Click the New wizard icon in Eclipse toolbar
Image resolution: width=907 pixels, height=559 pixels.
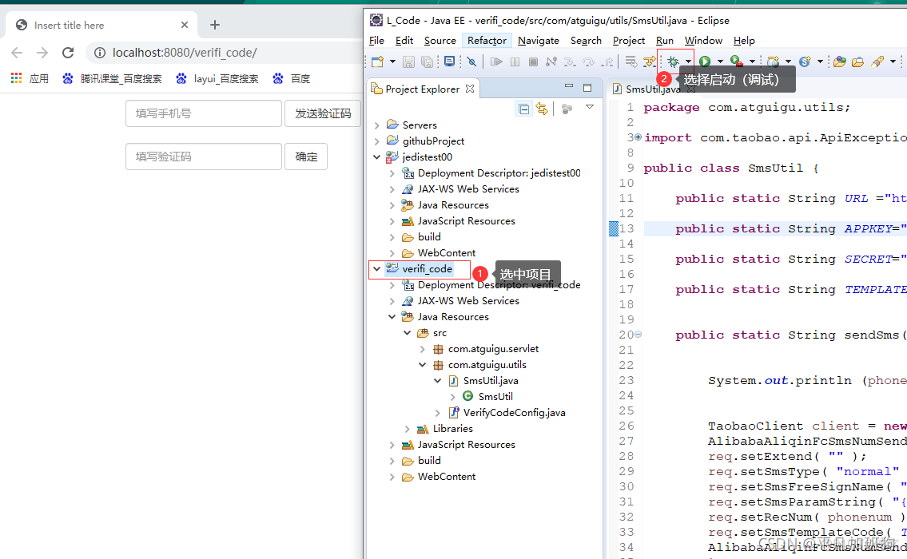tap(378, 61)
